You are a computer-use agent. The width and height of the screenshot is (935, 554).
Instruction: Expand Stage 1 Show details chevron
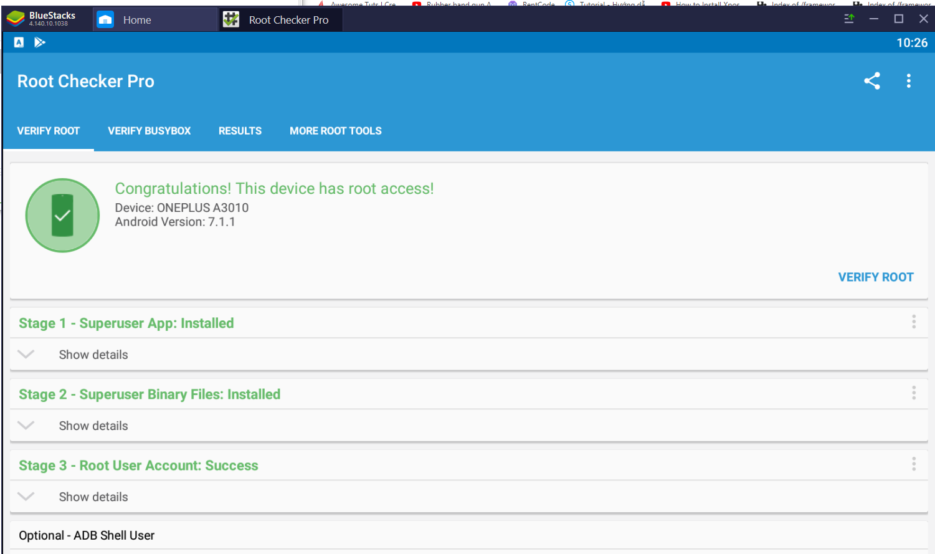pos(26,354)
